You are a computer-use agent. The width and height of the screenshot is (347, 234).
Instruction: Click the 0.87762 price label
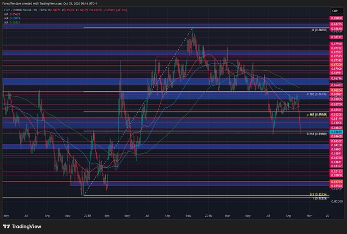pyautogui.click(x=336, y=48)
